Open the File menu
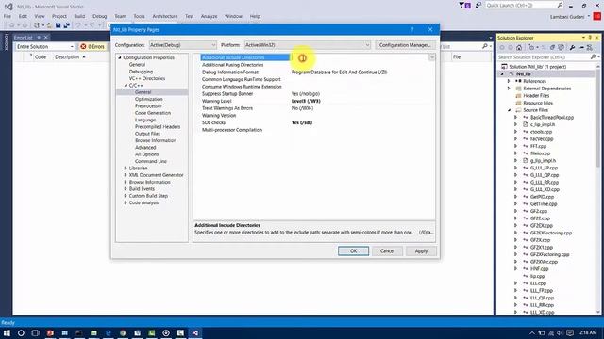604x339 pixels. pyautogui.click(x=8, y=16)
